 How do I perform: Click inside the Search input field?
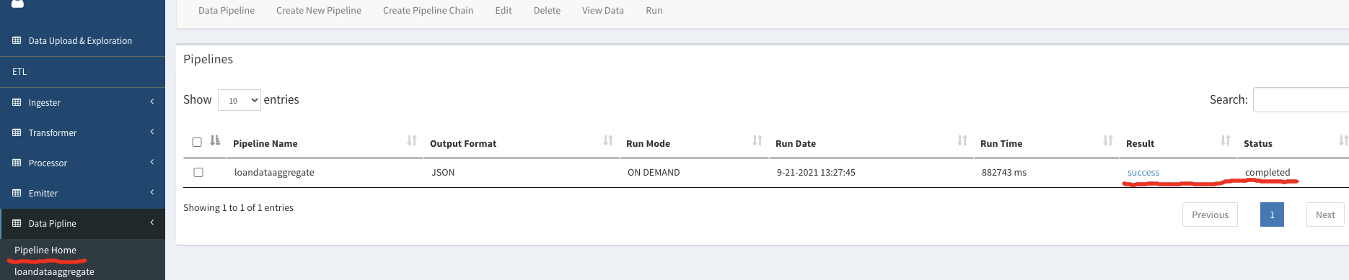click(1301, 99)
